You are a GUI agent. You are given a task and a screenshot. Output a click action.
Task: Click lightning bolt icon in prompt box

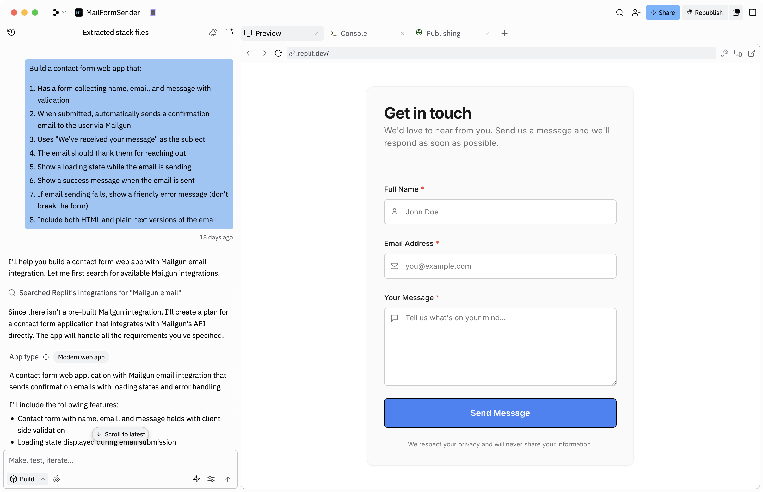click(x=196, y=479)
